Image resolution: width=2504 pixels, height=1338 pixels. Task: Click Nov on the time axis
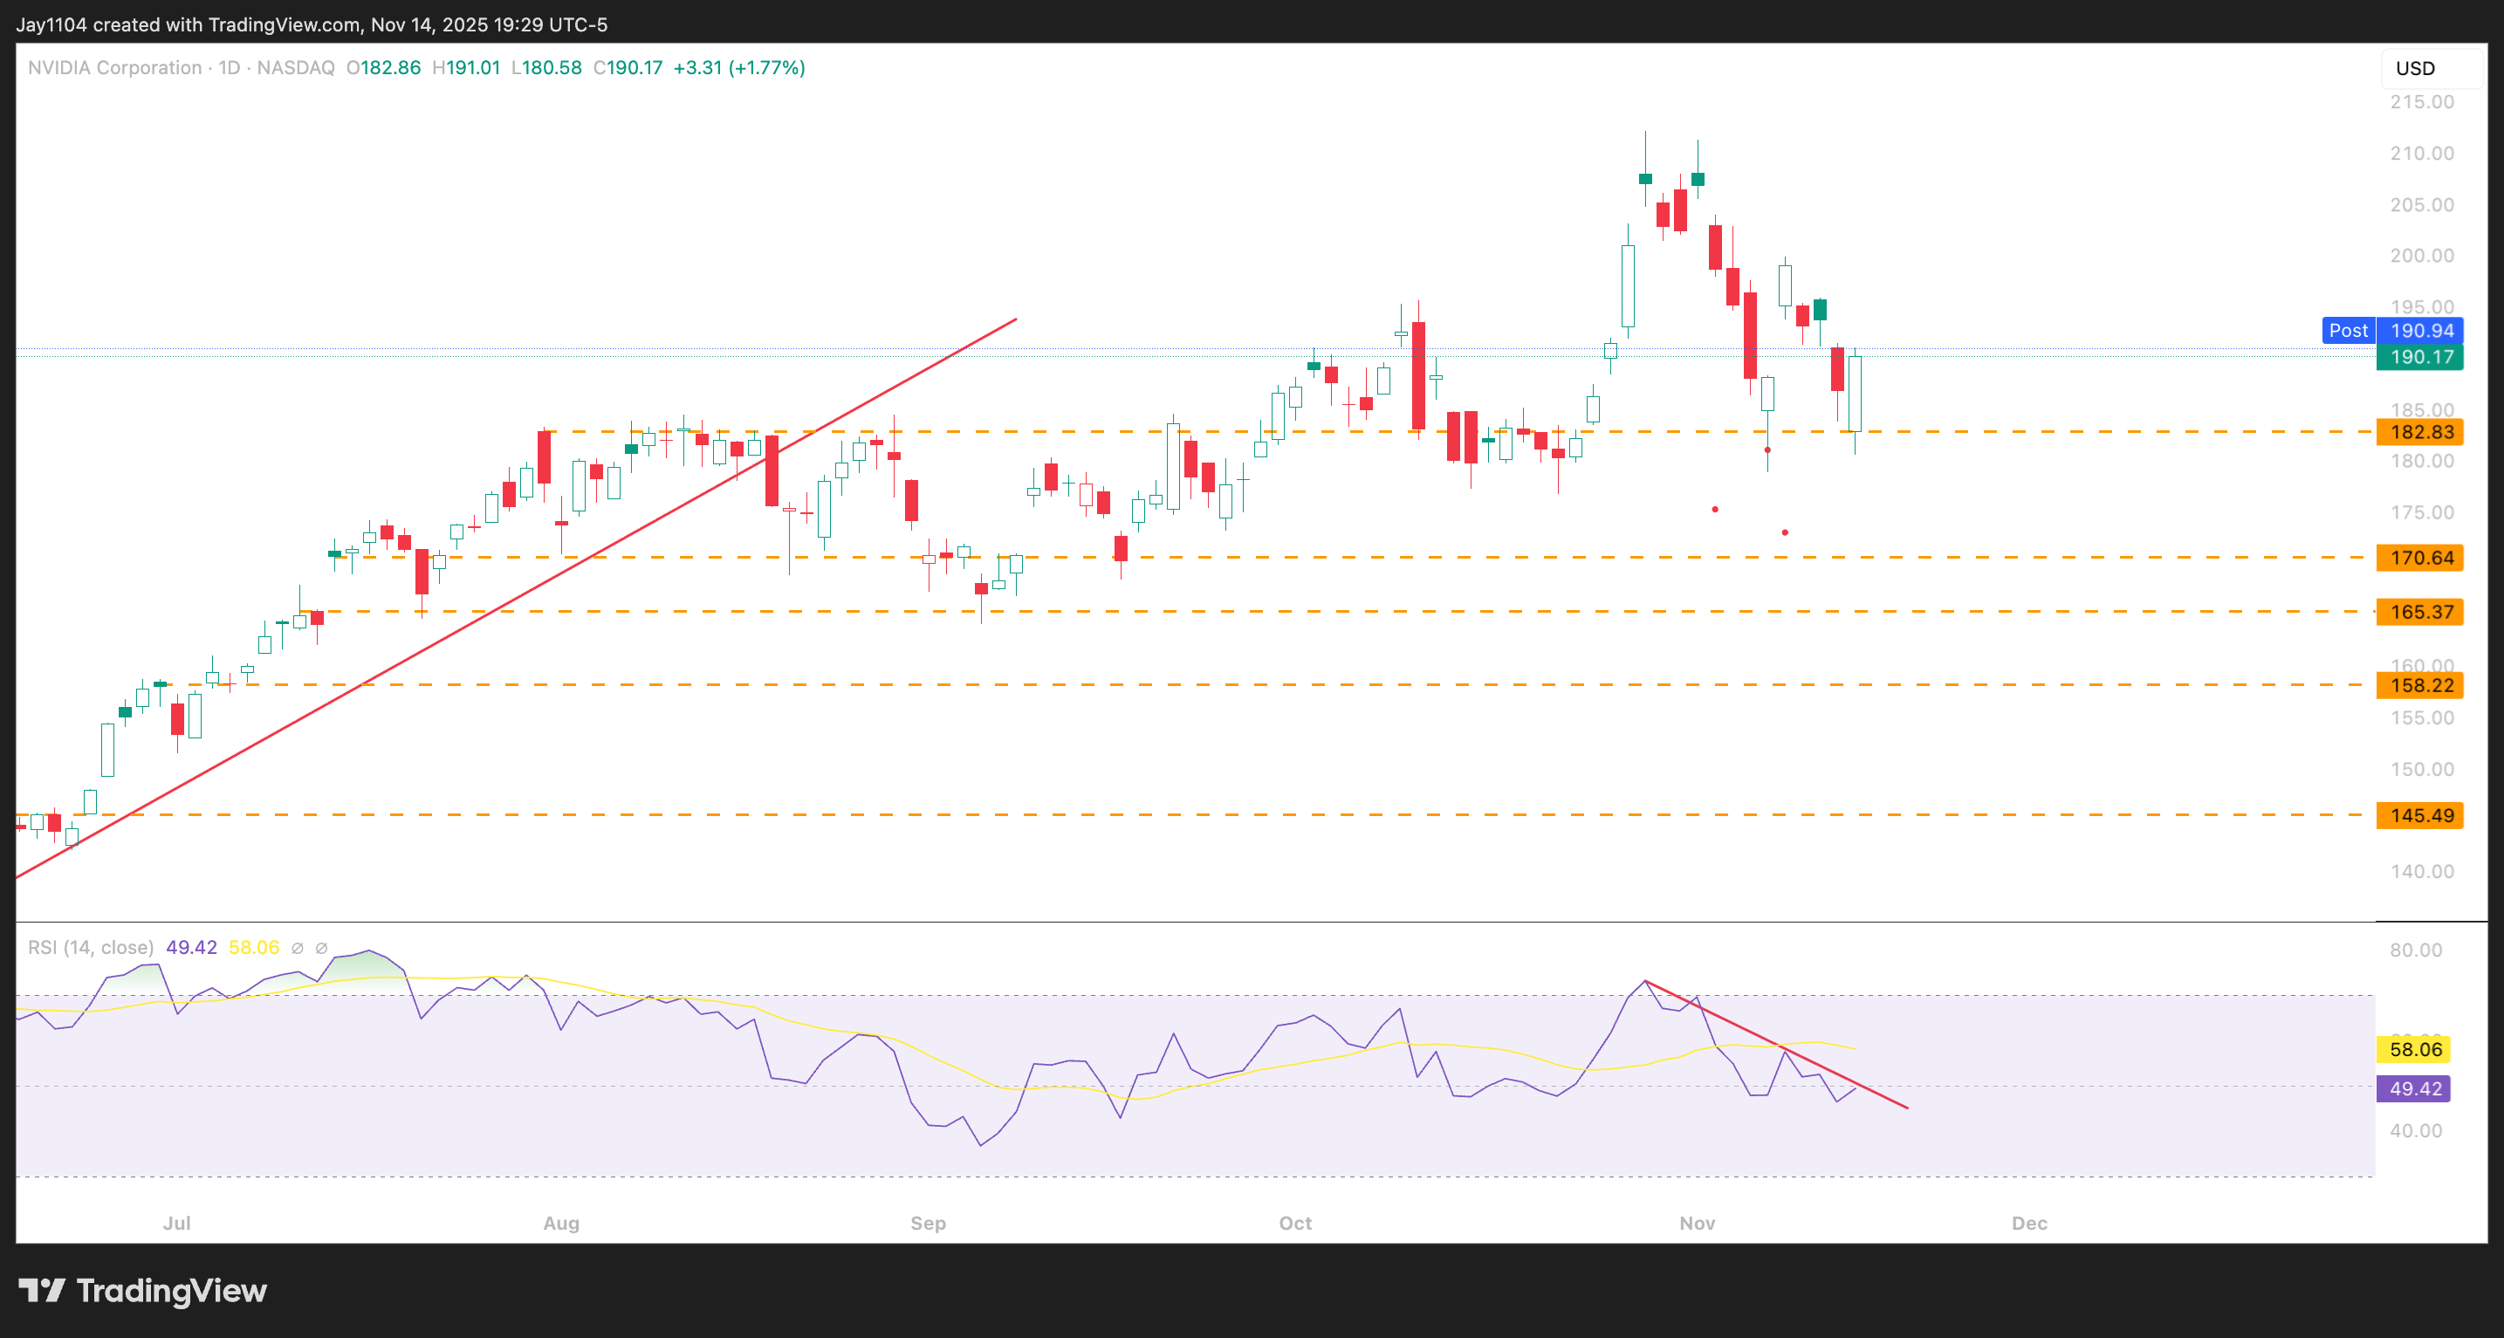(x=1698, y=1224)
